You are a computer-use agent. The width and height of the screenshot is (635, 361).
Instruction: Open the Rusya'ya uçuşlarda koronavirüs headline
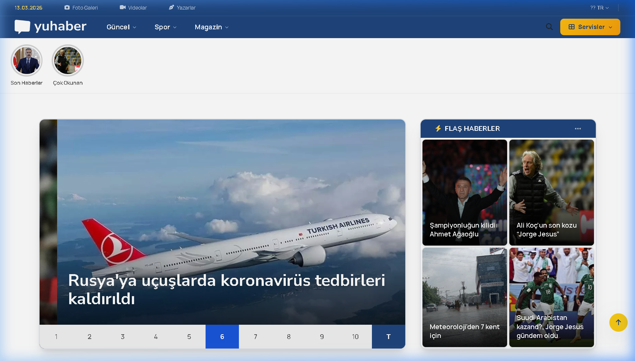point(226,290)
